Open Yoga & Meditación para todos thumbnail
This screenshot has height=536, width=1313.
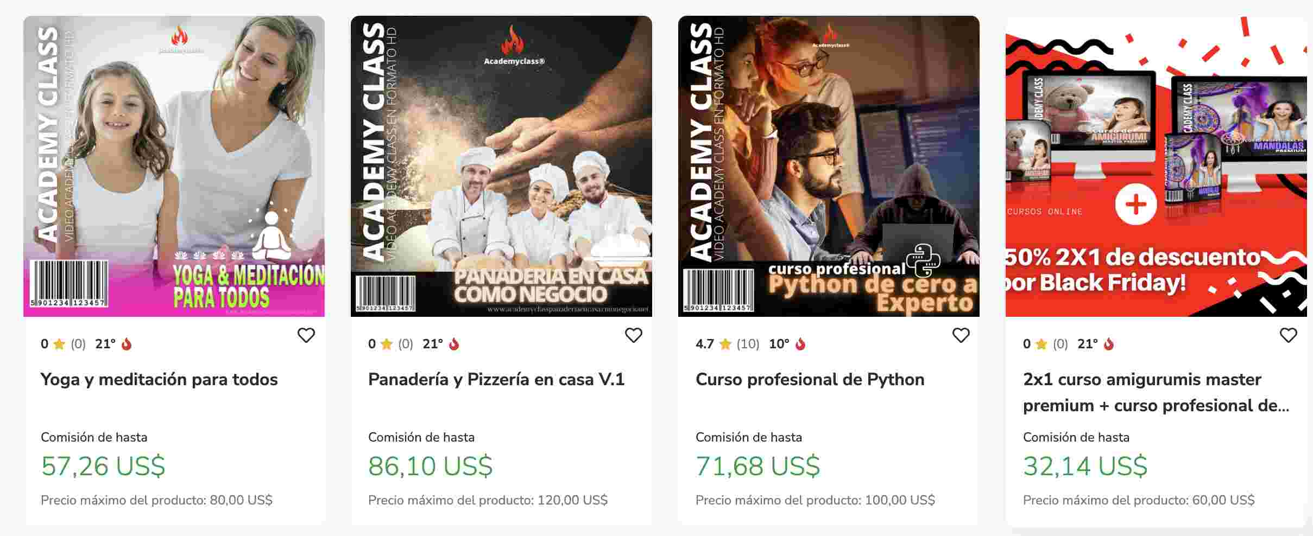174,166
